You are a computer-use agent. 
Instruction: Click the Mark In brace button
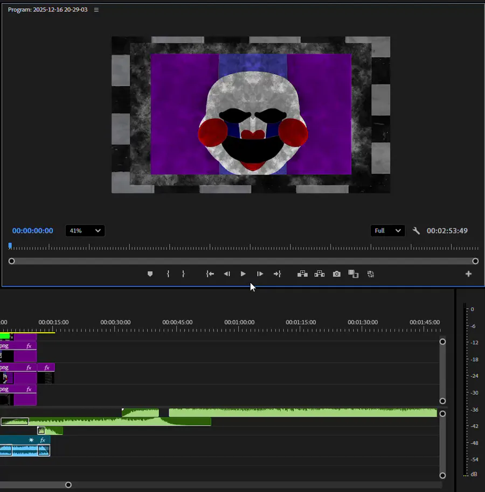click(168, 274)
